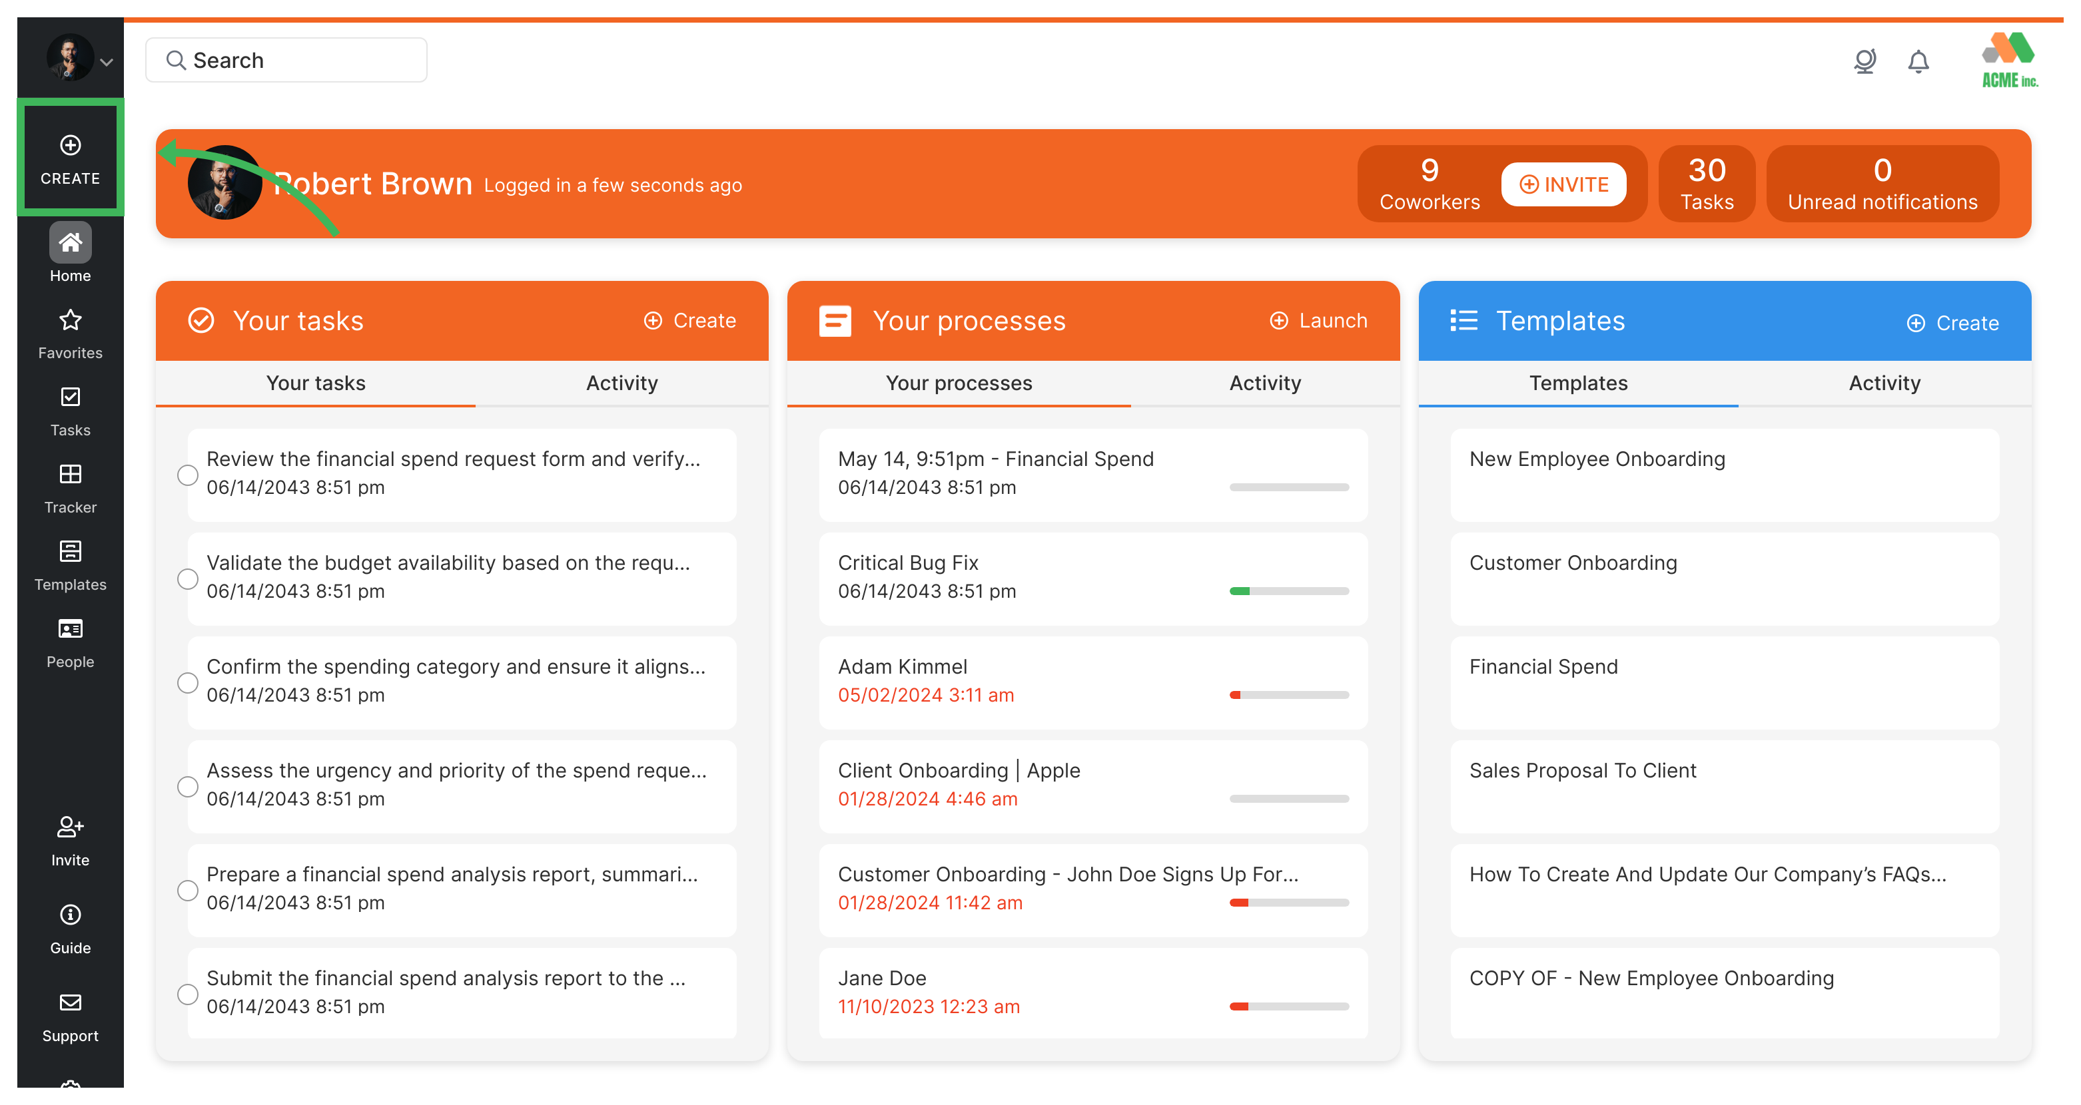Click the notification bell icon

(1918, 61)
